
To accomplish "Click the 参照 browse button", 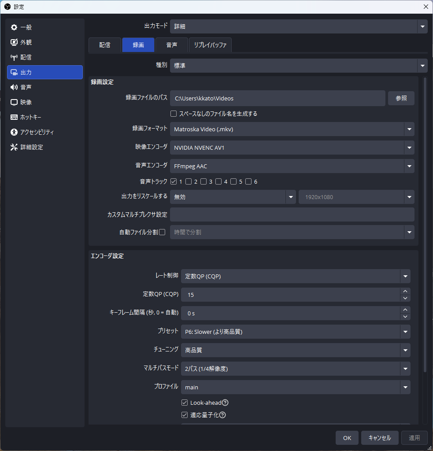I will (401, 98).
